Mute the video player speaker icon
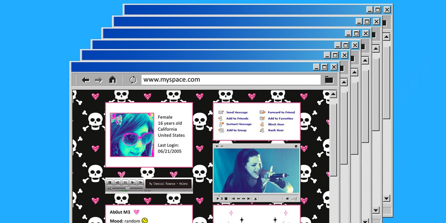 (287, 199)
